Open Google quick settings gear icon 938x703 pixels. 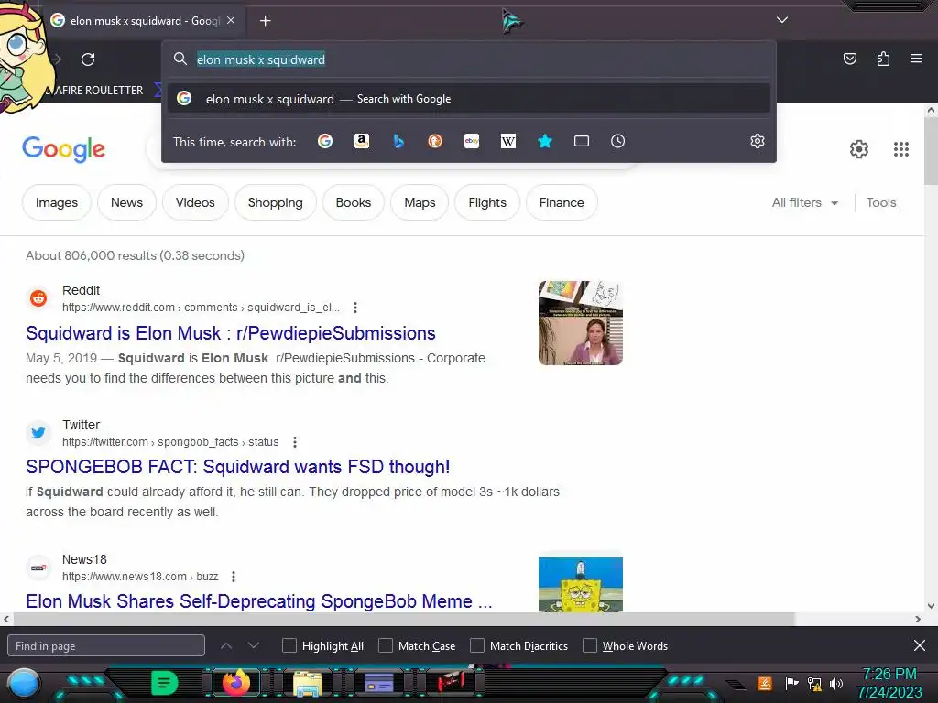click(x=859, y=149)
